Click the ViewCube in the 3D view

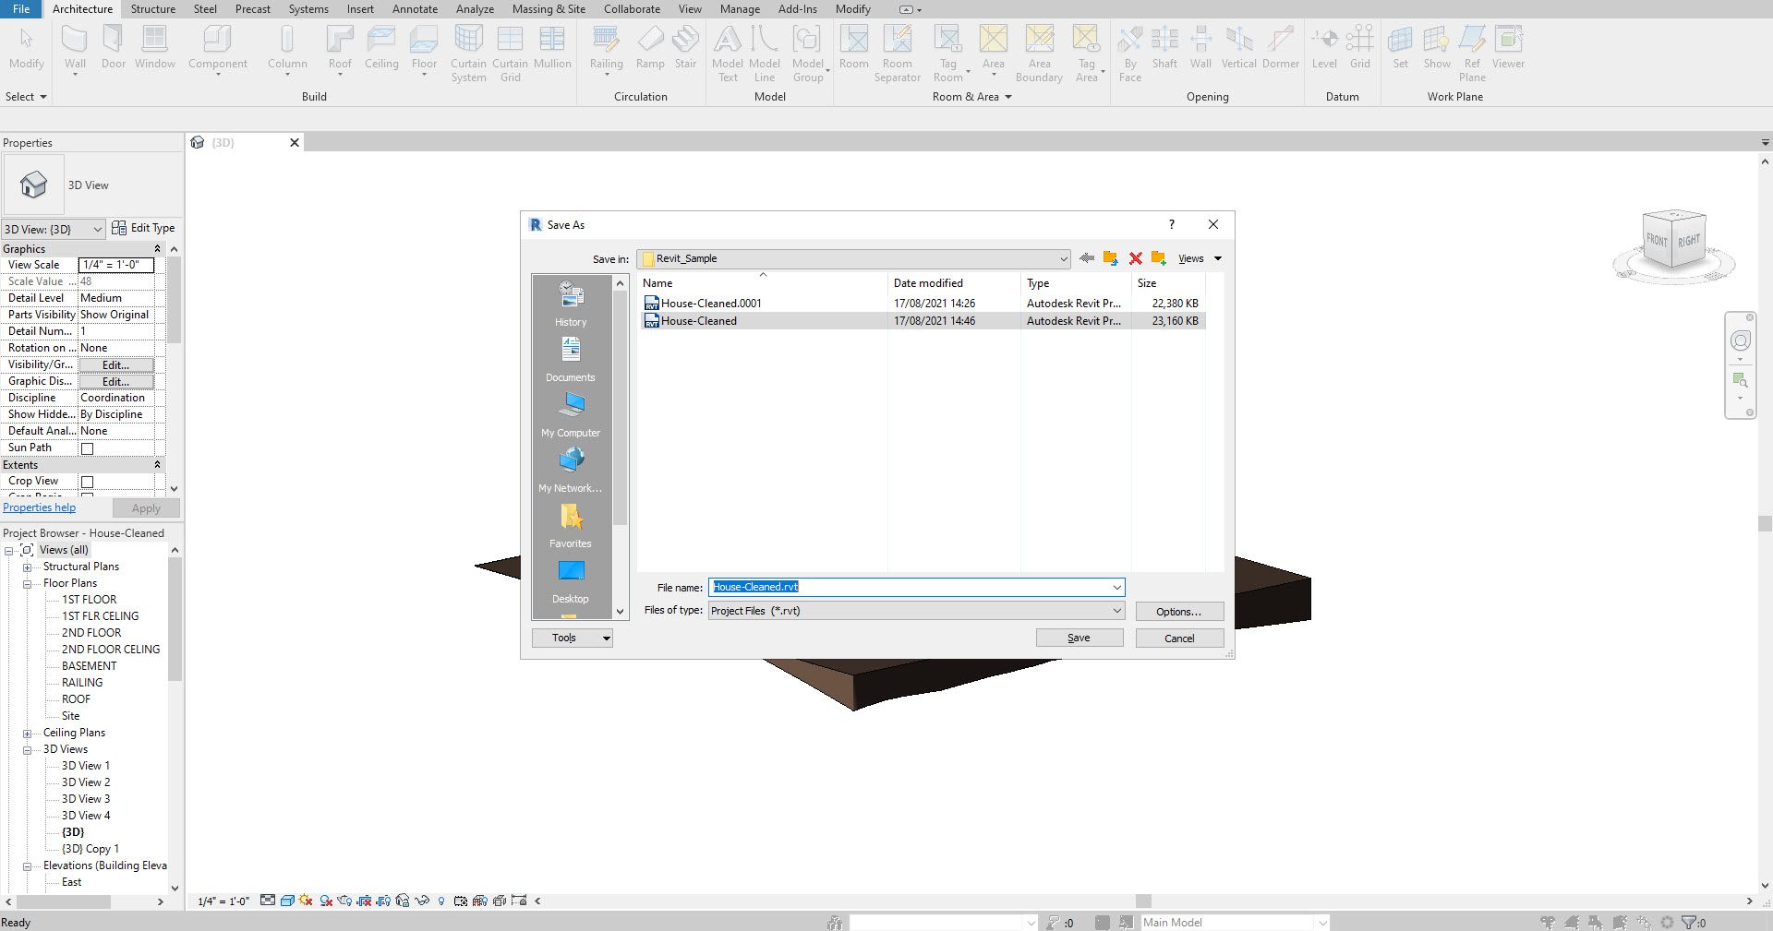(1673, 242)
